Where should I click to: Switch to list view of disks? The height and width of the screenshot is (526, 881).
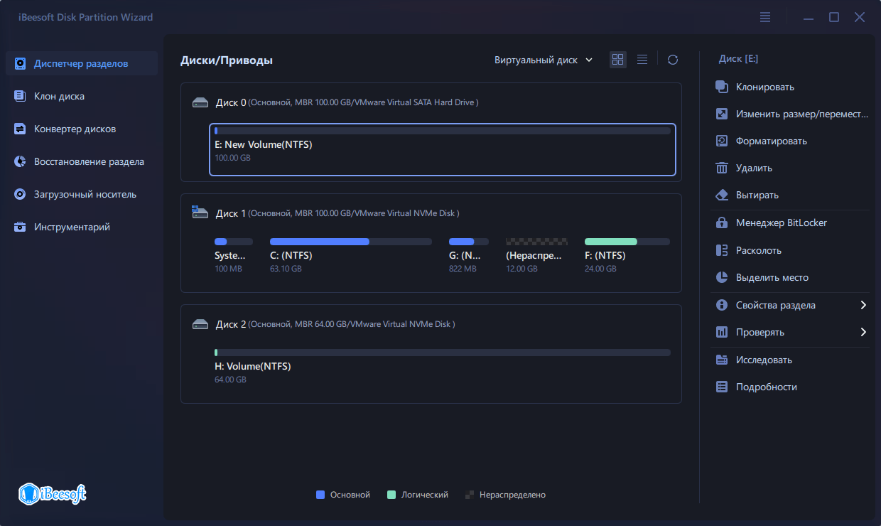(642, 60)
